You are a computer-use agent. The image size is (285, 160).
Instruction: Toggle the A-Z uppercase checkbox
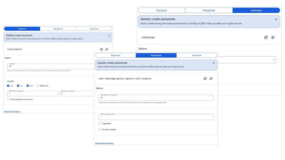(x=8, y=86)
